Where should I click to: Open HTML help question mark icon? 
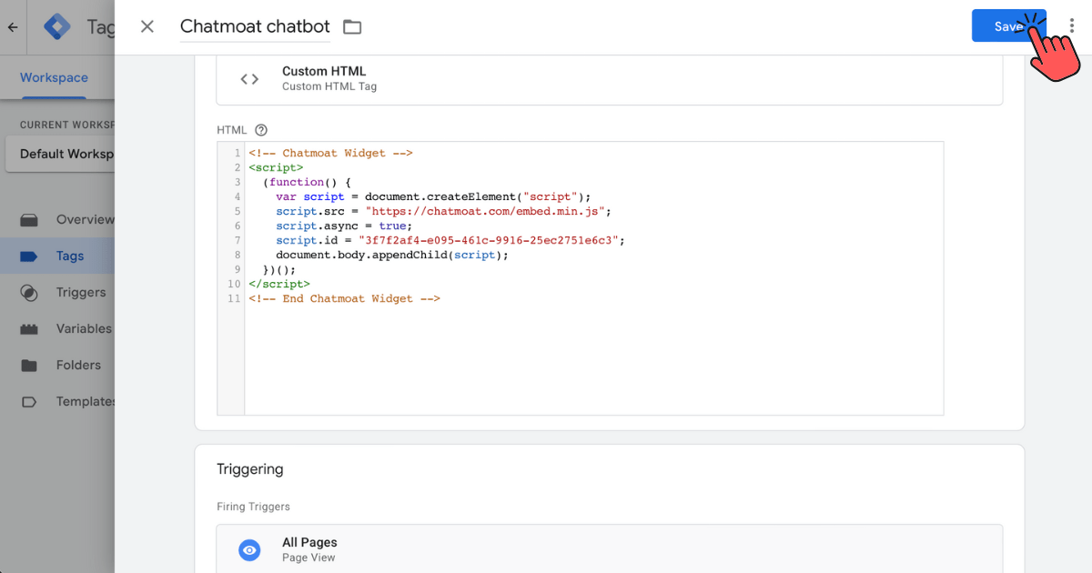click(261, 130)
